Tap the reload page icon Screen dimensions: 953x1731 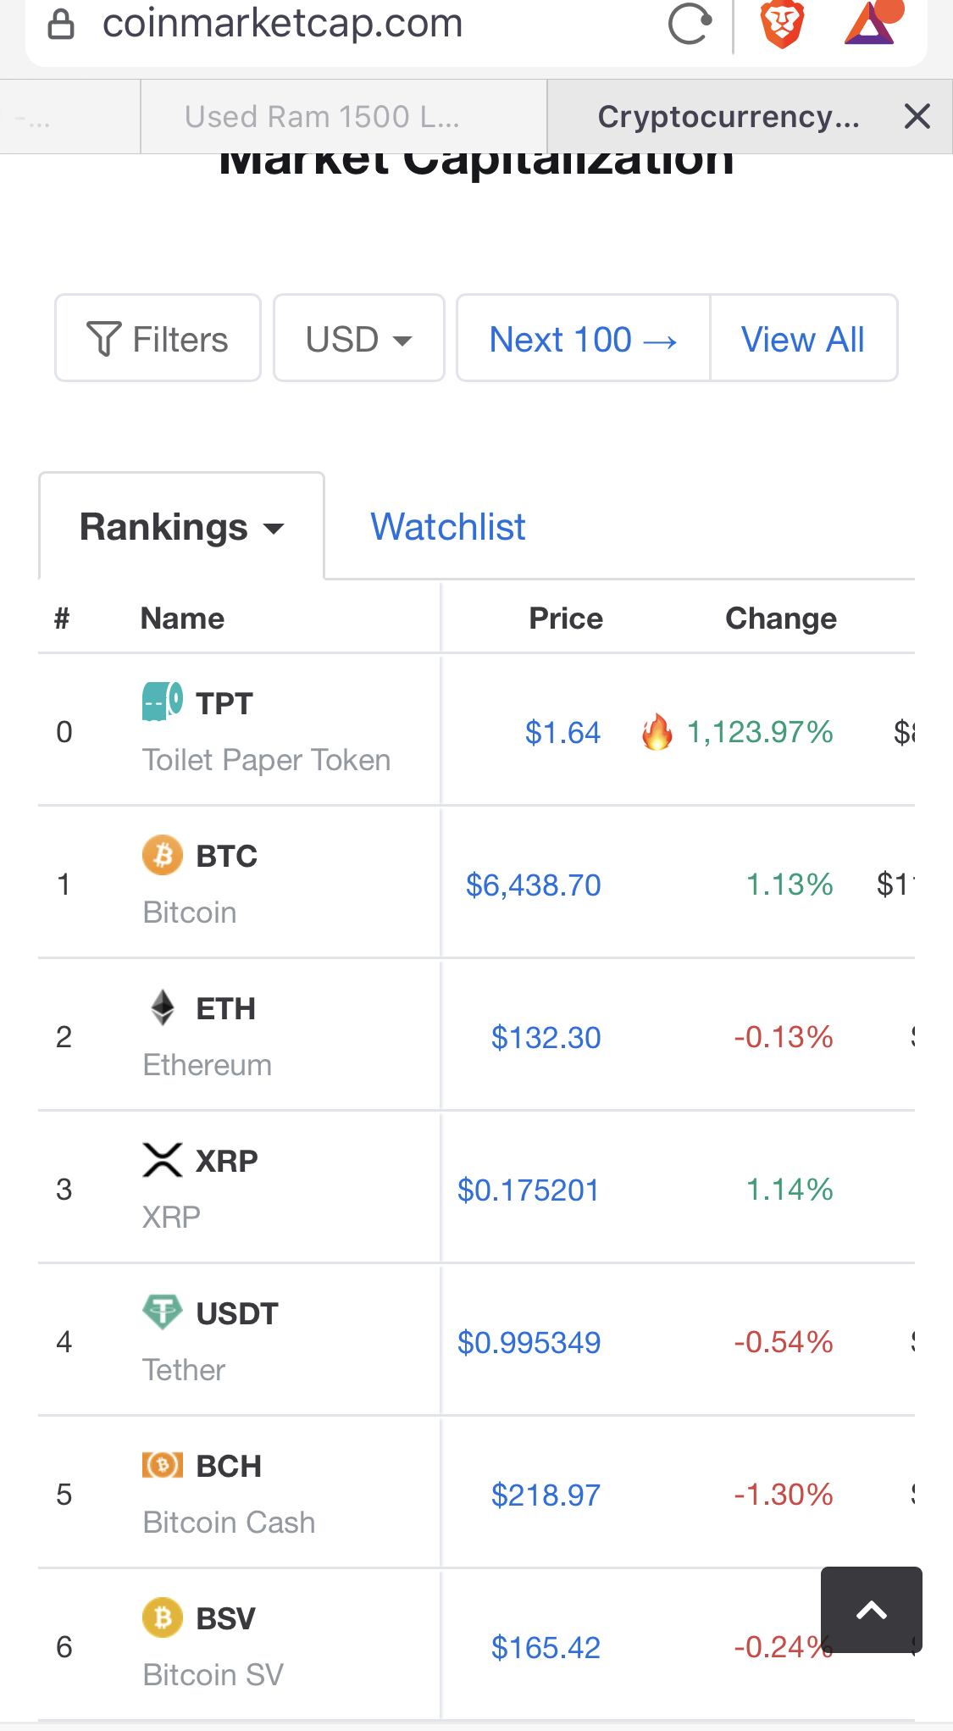coord(690,24)
